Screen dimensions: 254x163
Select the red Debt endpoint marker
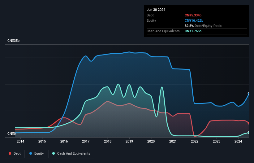point(249,123)
